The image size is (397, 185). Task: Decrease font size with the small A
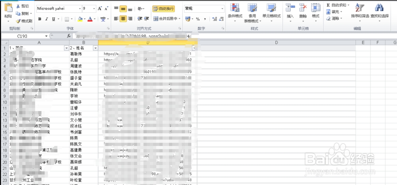coord(106,9)
